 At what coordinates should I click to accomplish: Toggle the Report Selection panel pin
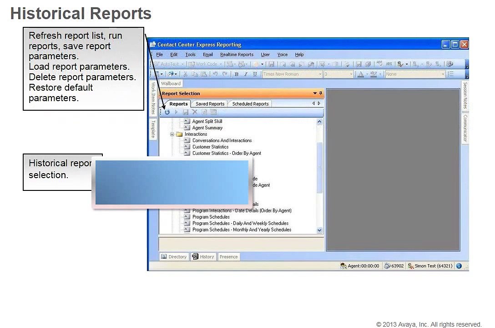point(321,93)
